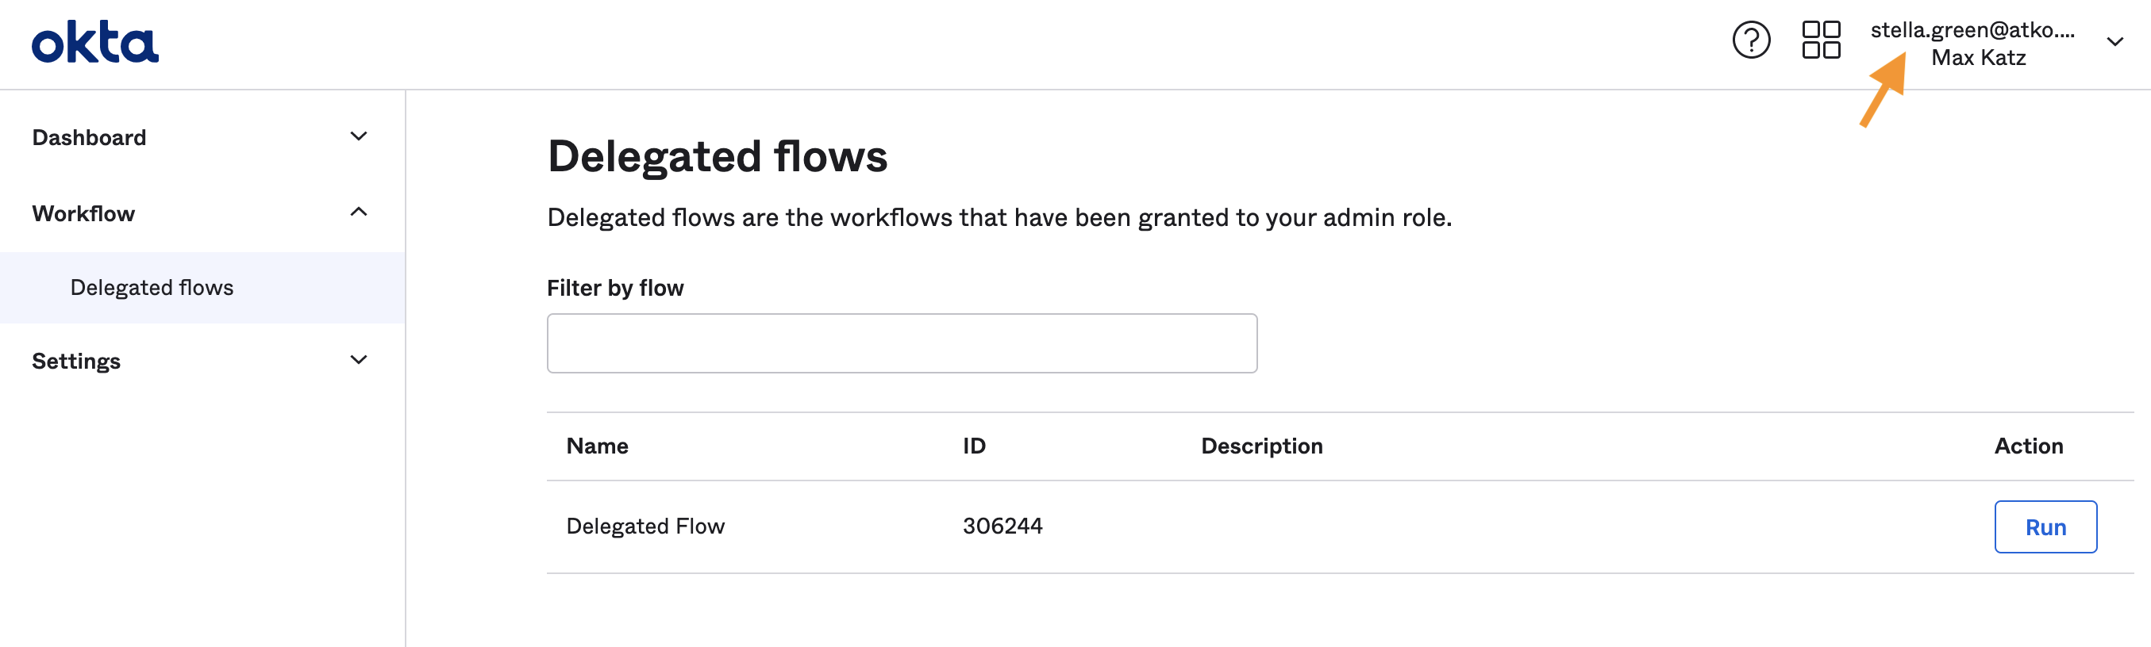Viewport: 2151px width, 647px height.
Task: Select the Dashboard sidebar label
Action: [90, 138]
